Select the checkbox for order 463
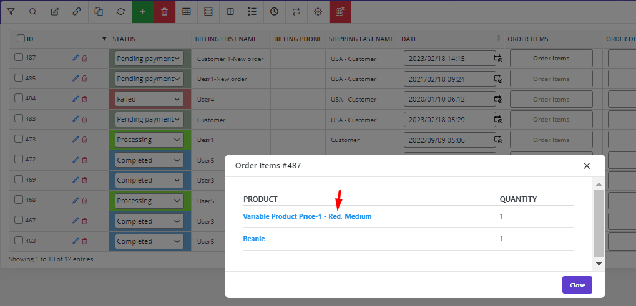The height and width of the screenshot is (306, 636). pos(19,240)
